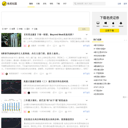The height and width of the screenshot is (128, 128).
Task: Click the 注册 register link
Action: tap(119, 4)
